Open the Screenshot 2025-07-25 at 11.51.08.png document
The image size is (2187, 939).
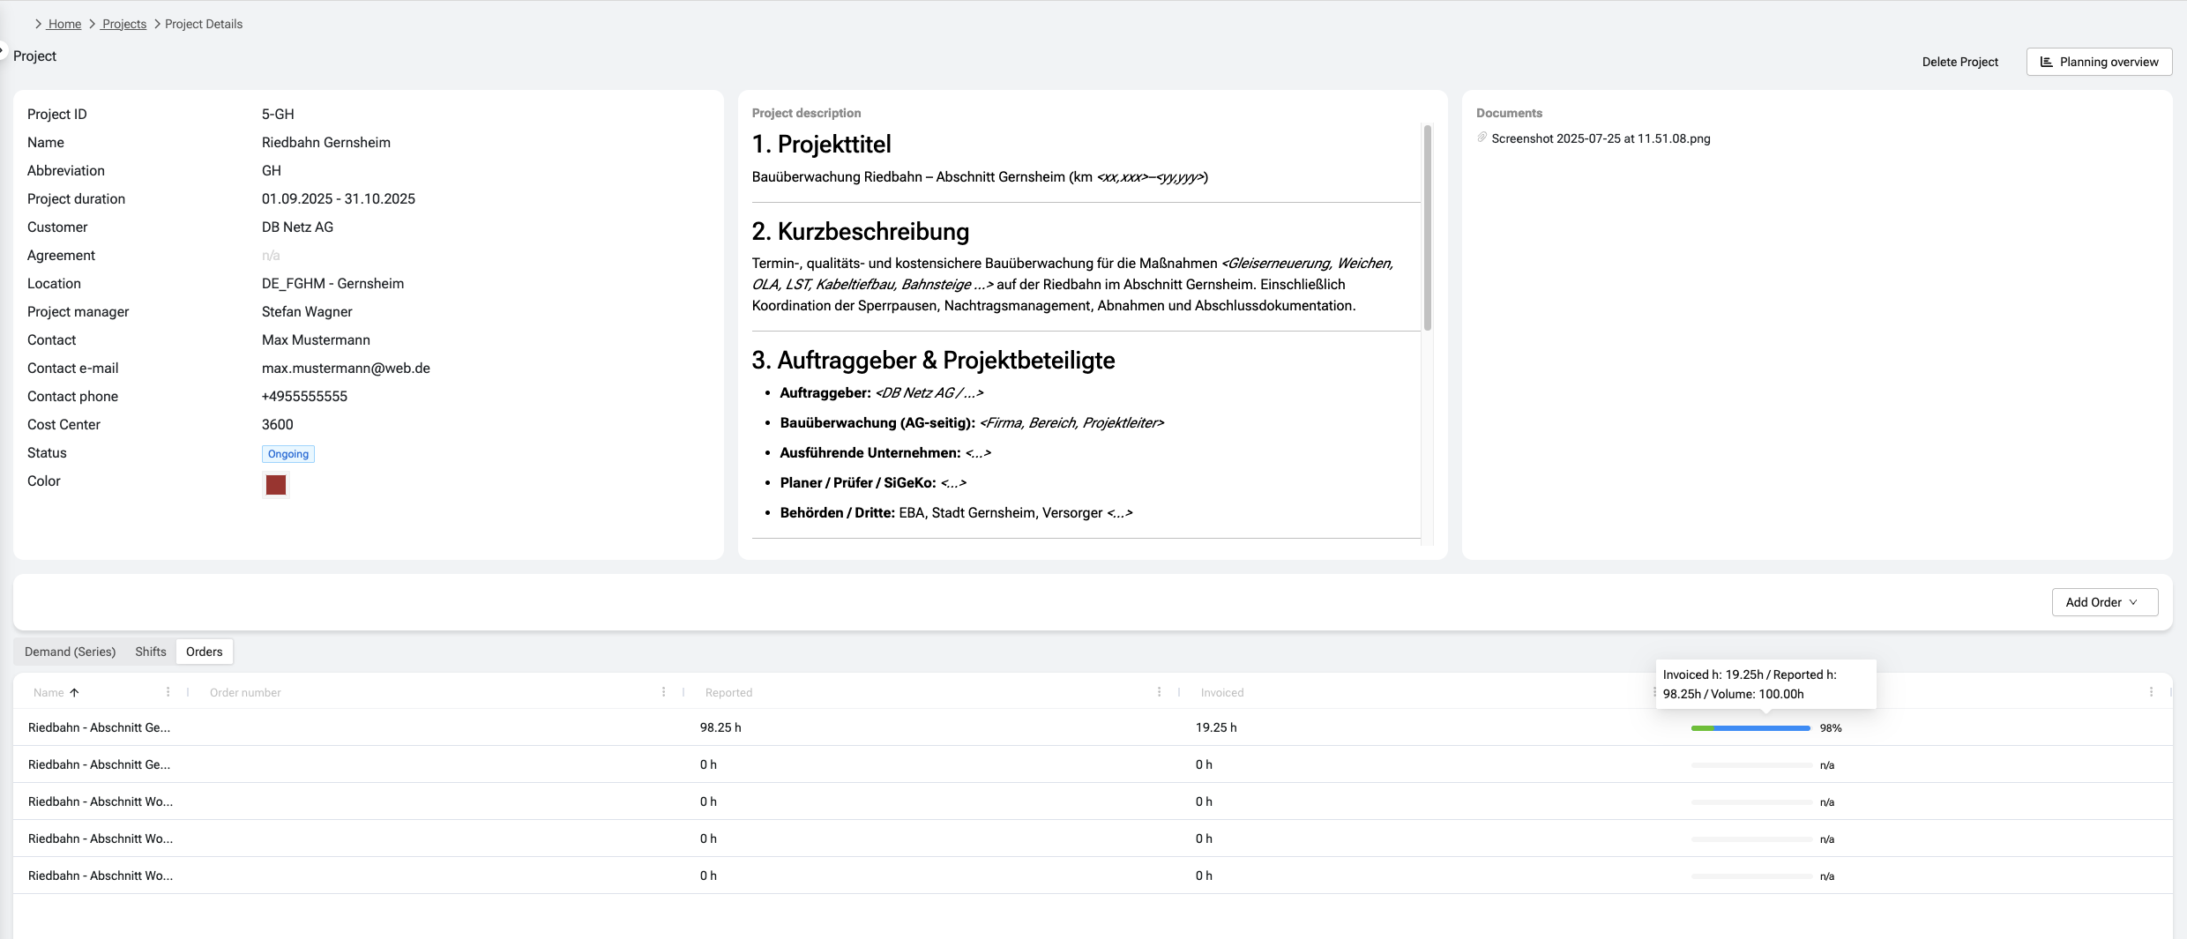click(1601, 138)
